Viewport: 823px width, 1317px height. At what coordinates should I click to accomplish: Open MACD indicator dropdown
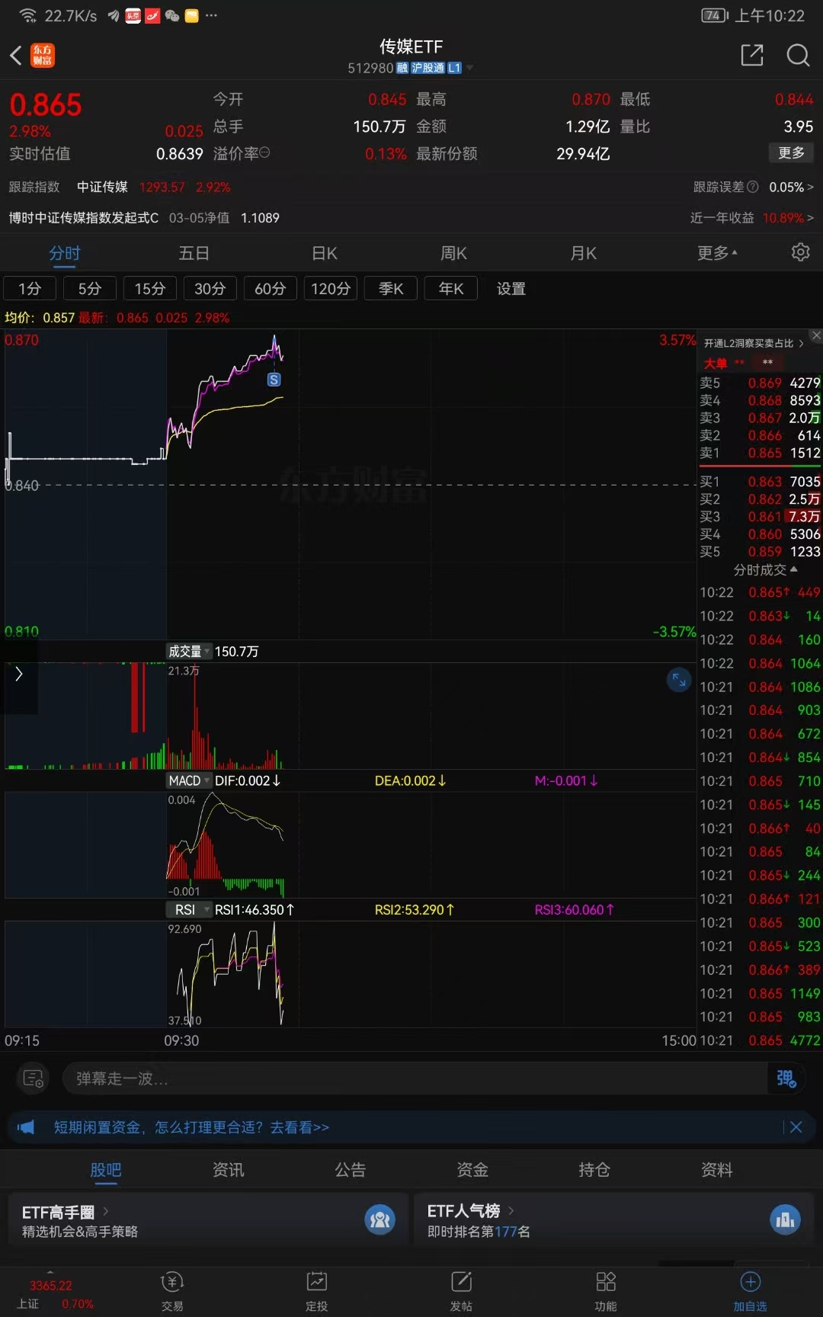pos(190,780)
